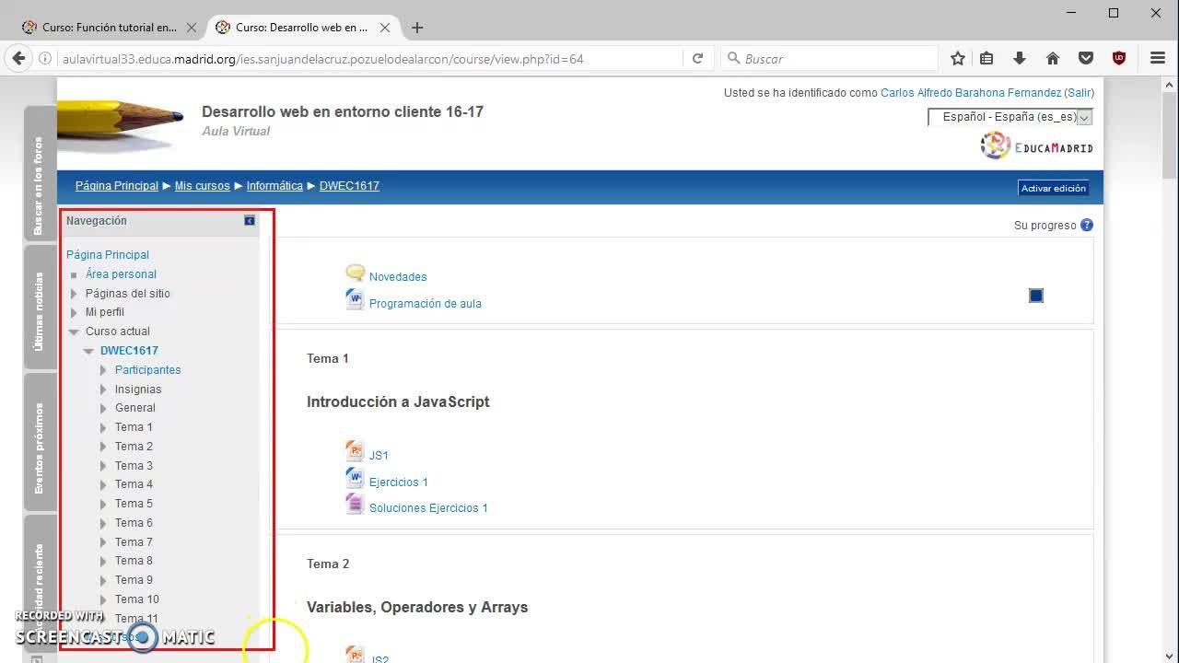1179x663 pixels.
Task: Open the DWEC1617 breadcrumb link
Action: click(349, 186)
